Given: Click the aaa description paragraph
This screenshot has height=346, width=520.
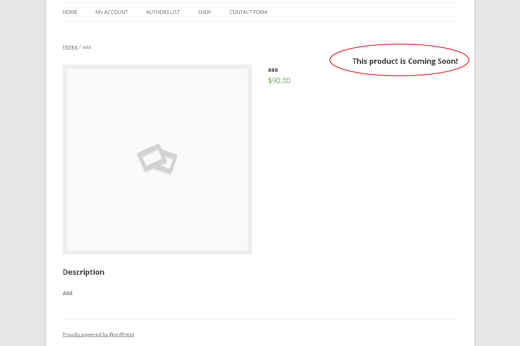Looking at the screenshot, I should point(68,293).
